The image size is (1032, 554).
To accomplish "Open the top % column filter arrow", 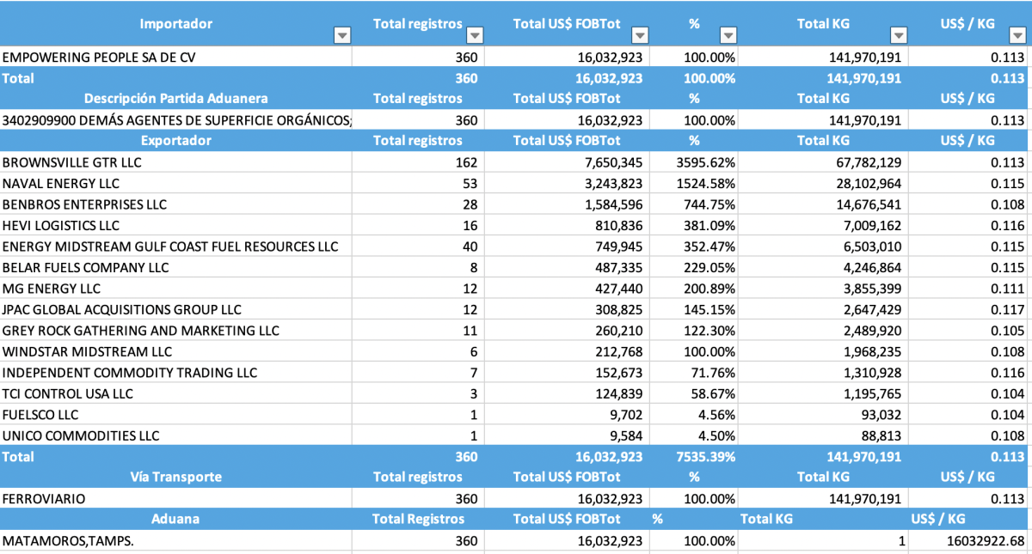I will click(728, 36).
